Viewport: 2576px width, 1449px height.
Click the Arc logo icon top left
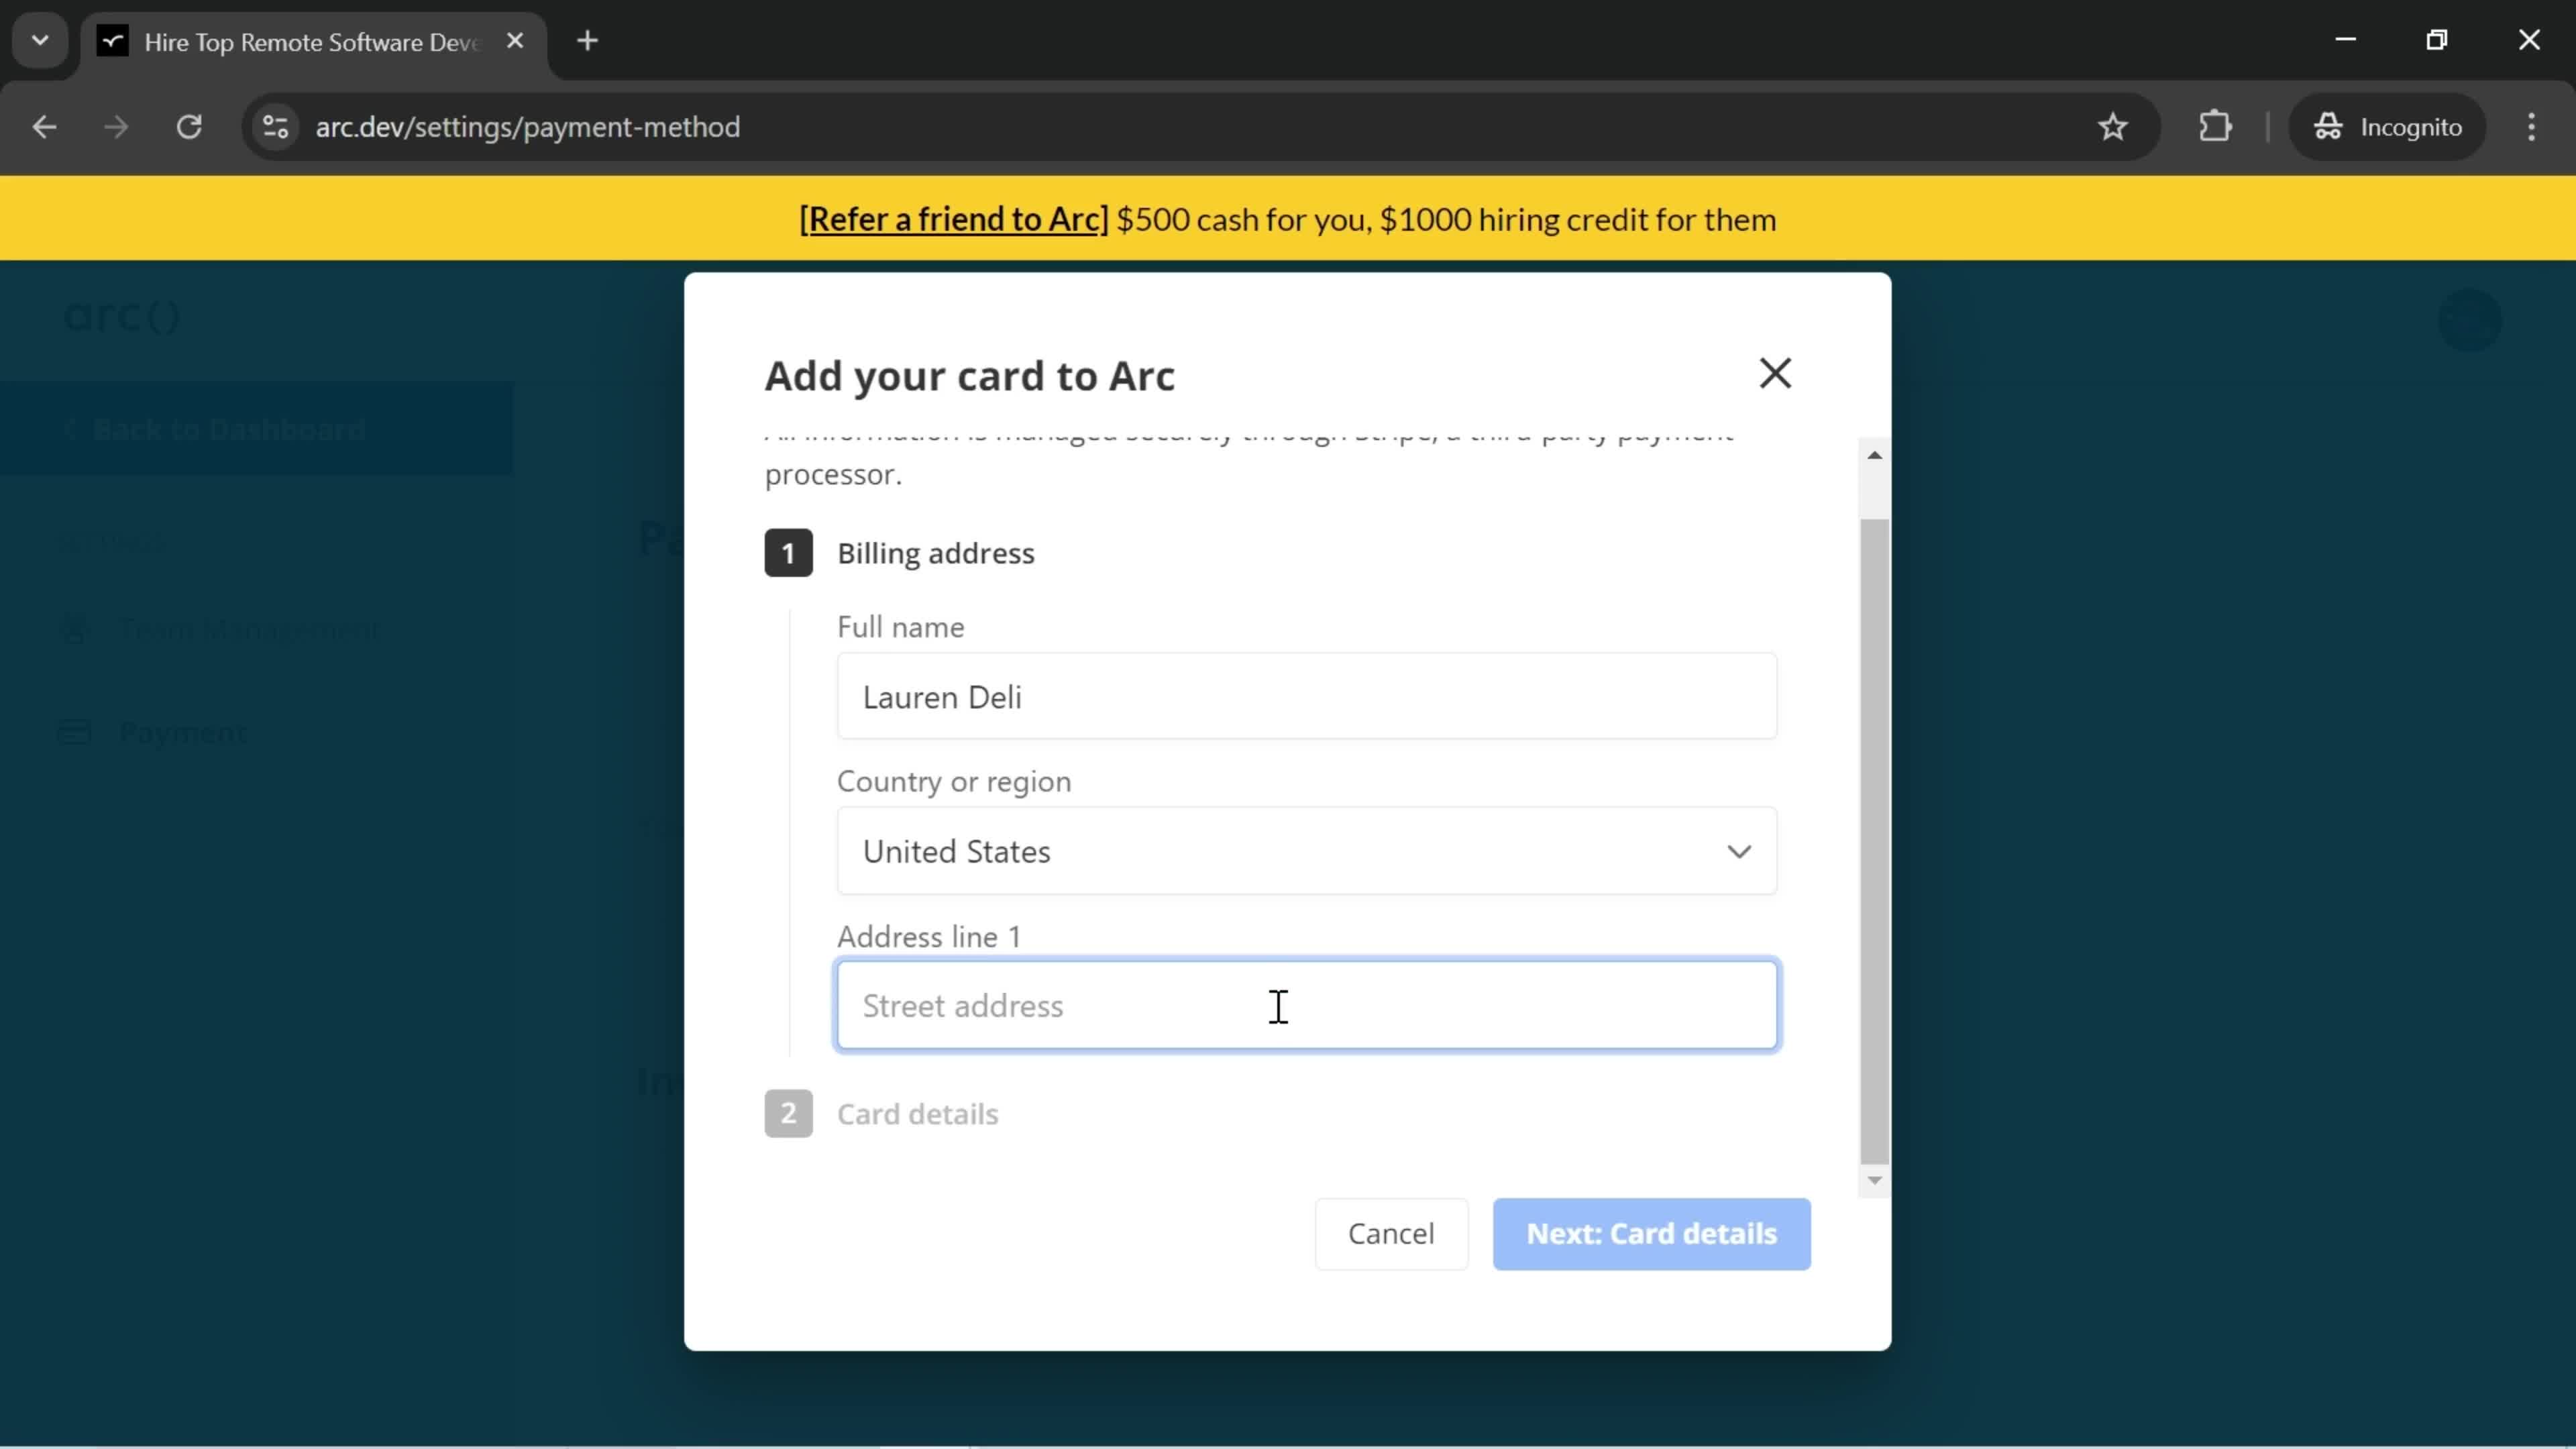tap(120, 317)
